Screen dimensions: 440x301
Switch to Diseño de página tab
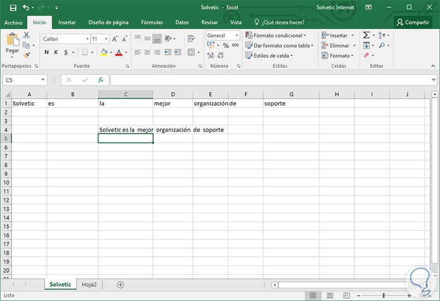click(108, 22)
